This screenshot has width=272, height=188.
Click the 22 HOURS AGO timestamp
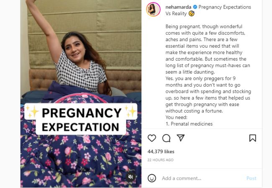(x=160, y=160)
